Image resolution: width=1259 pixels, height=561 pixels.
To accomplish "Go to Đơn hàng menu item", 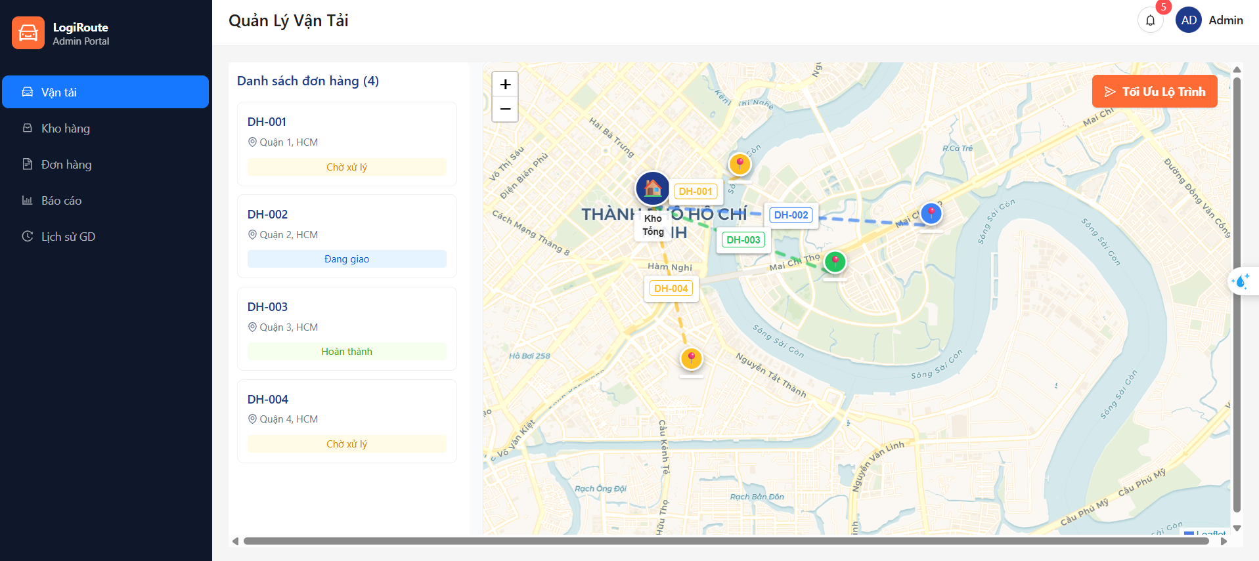I will tap(66, 165).
